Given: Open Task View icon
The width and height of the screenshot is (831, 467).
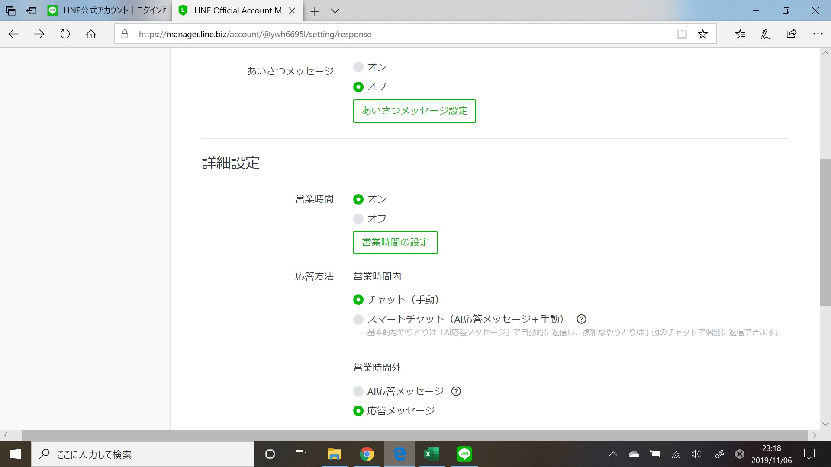Looking at the screenshot, I should click(x=301, y=454).
